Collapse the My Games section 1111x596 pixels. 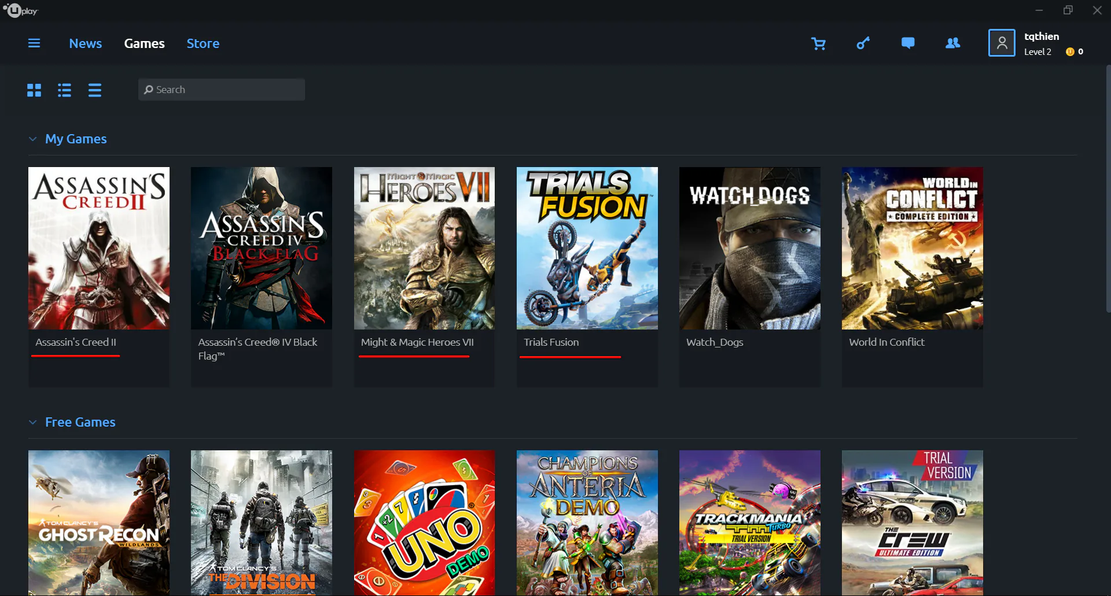click(x=33, y=139)
